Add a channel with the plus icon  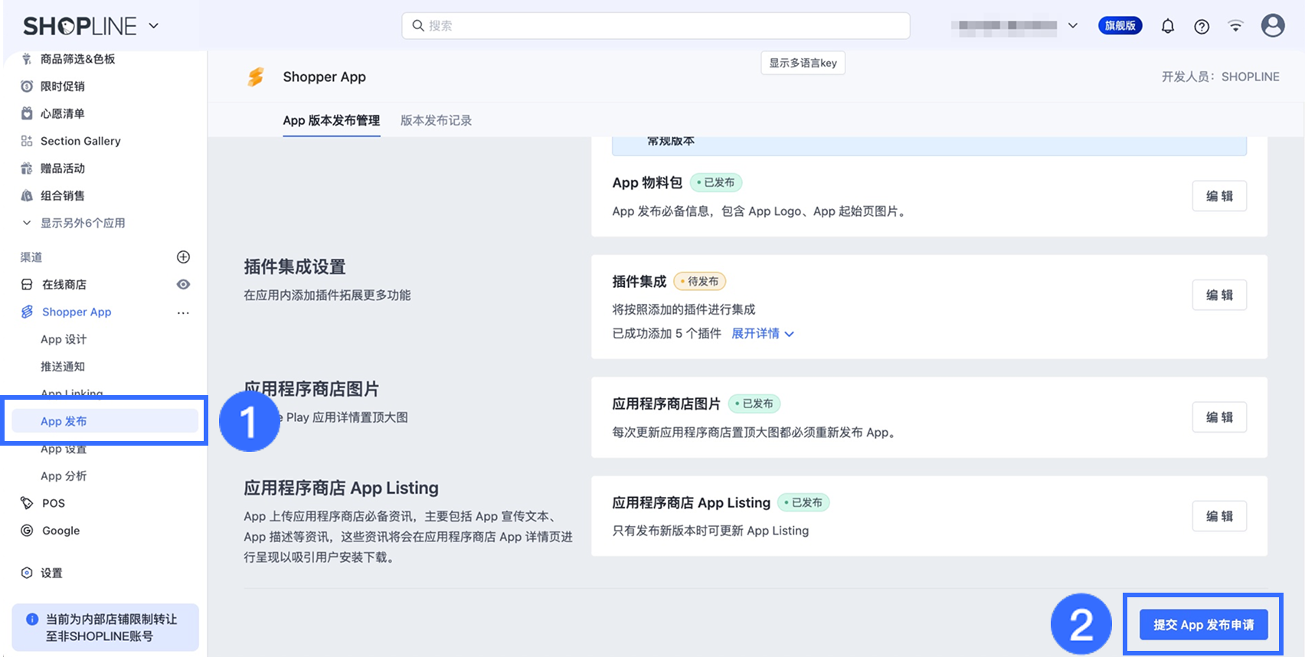tap(183, 257)
